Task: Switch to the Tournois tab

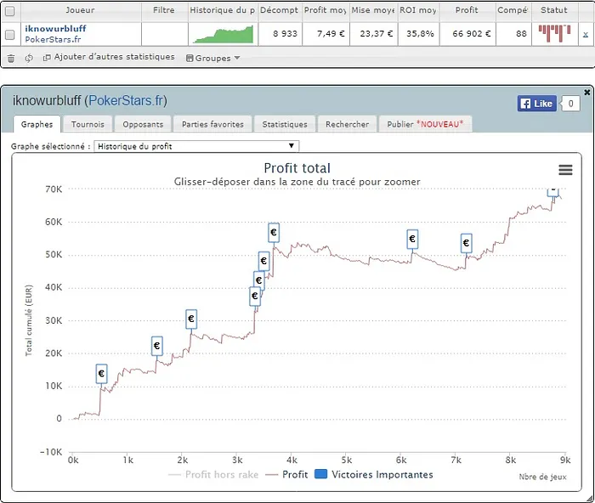Action: pos(88,124)
